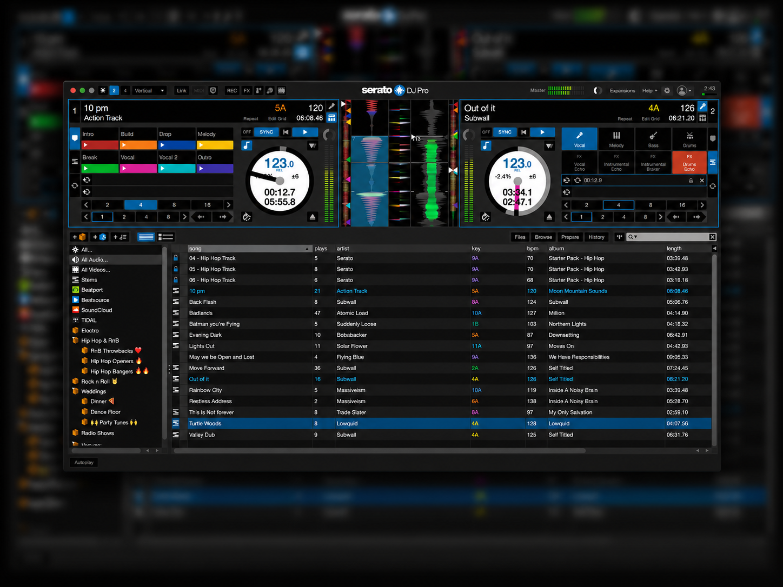
Task: Lock the 00:12.9 saved loop
Action: [x=691, y=181]
